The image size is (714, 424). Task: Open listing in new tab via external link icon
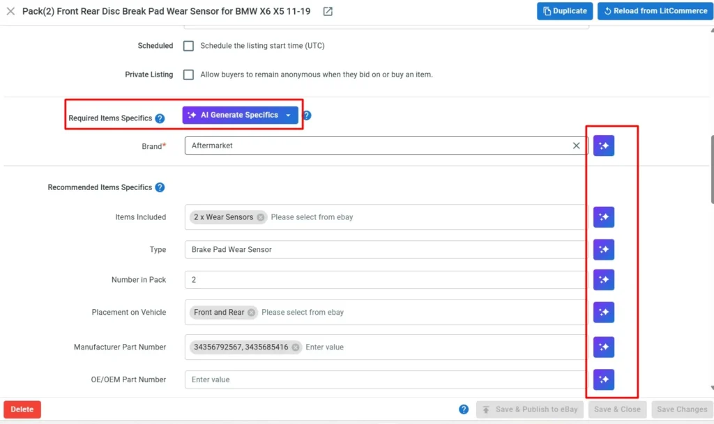328,11
